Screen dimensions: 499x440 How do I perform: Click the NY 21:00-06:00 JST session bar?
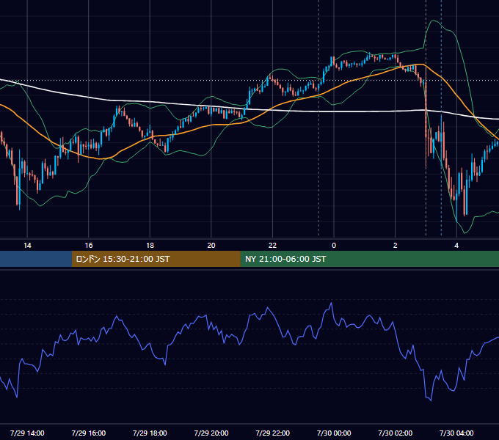[369, 259]
